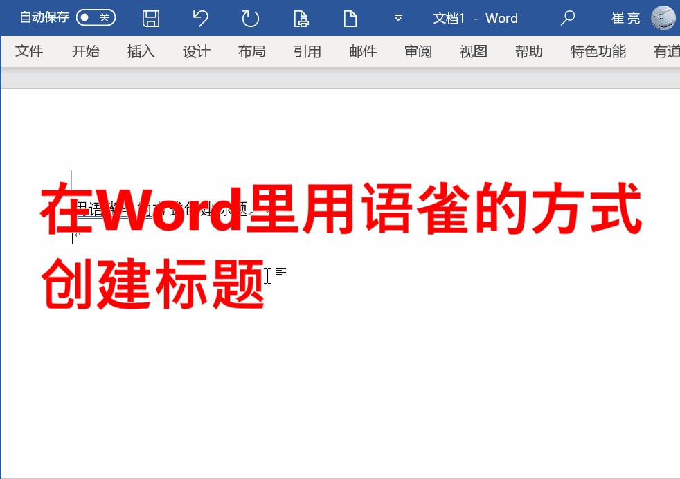This screenshot has height=479, width=680.
Task: Open the search magnifier in the title bar
Action: [567, 18]
